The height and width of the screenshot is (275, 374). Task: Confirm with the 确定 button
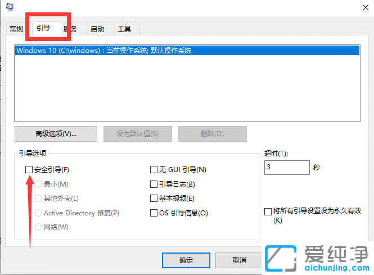coord(186,260)
